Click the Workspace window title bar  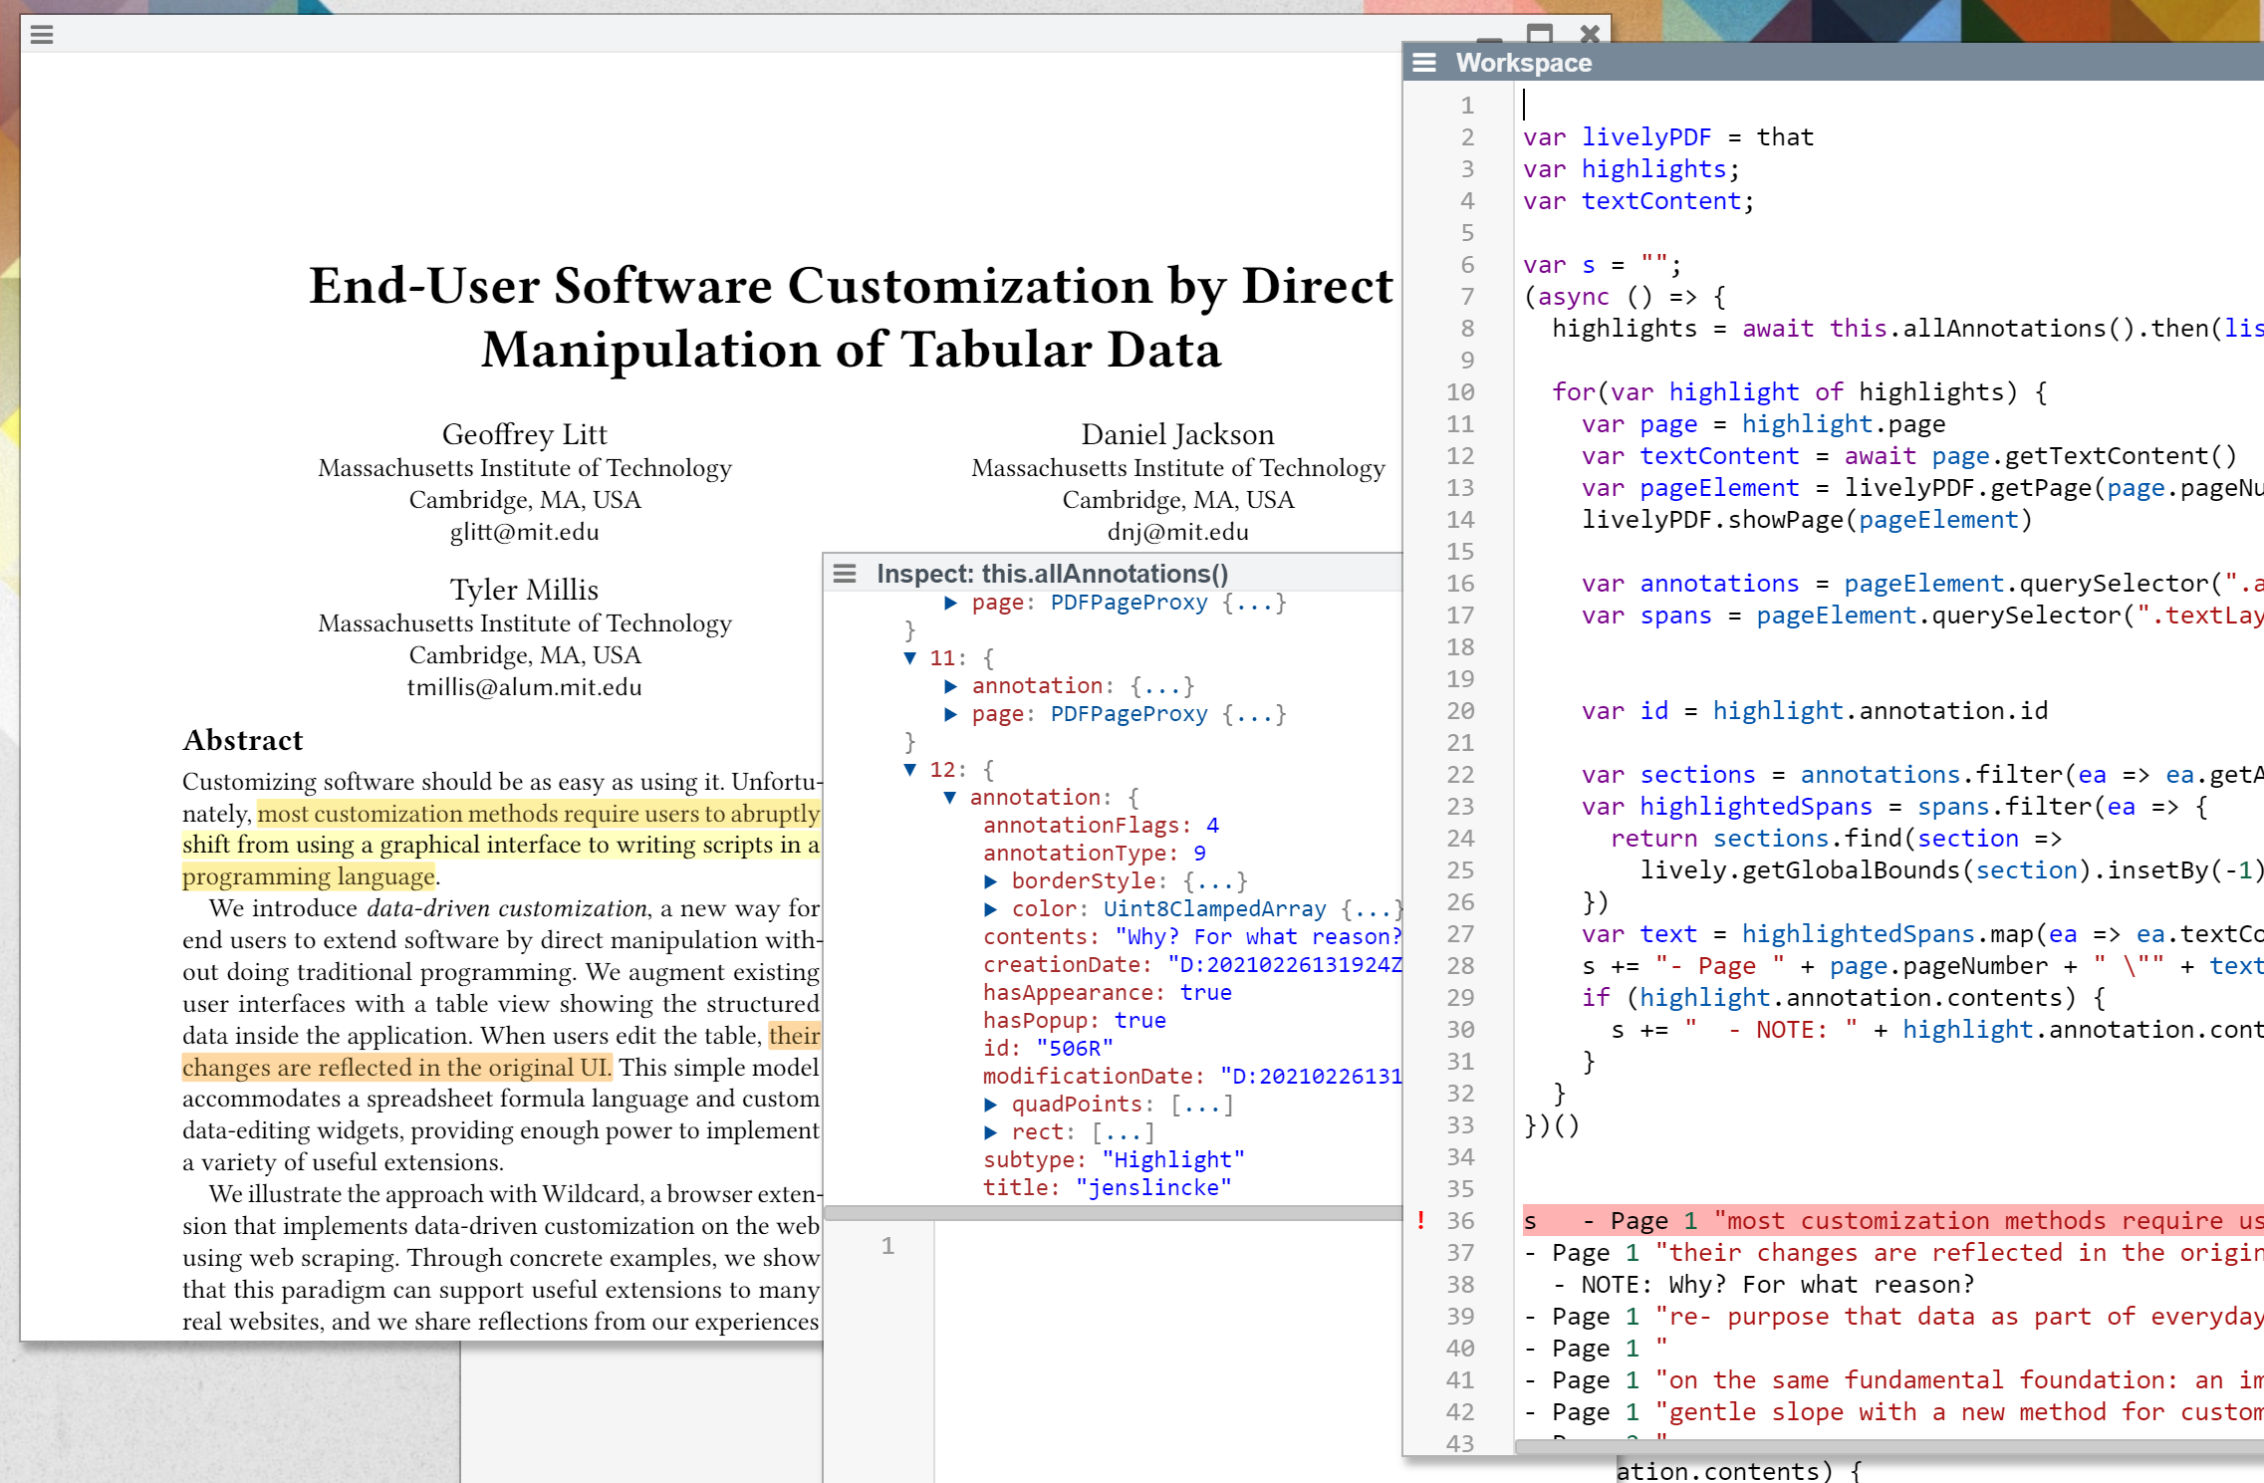click(x=1793, y=63)
